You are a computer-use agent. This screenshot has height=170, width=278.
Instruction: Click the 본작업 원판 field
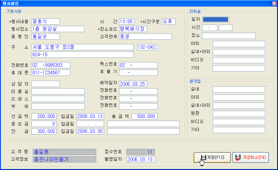click(x=239, y=114)
